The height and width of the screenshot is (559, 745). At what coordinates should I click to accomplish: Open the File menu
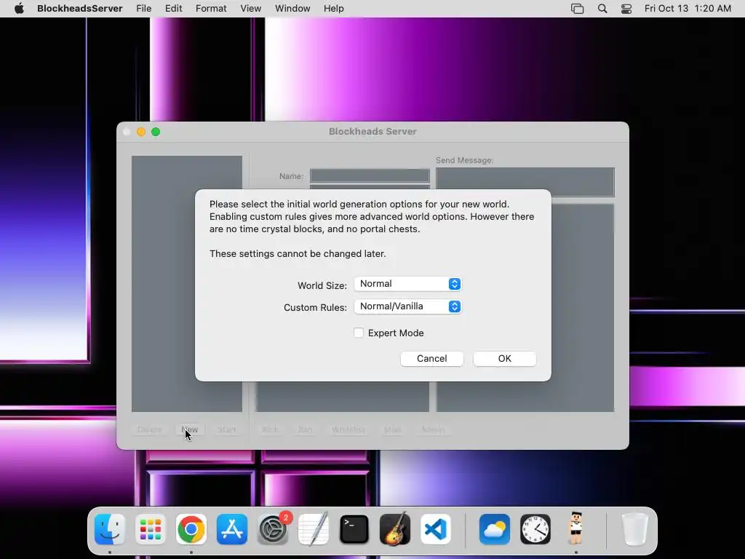(x=143, y=9)
